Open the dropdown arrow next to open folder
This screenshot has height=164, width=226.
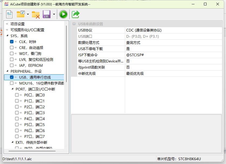pos(28,15)
